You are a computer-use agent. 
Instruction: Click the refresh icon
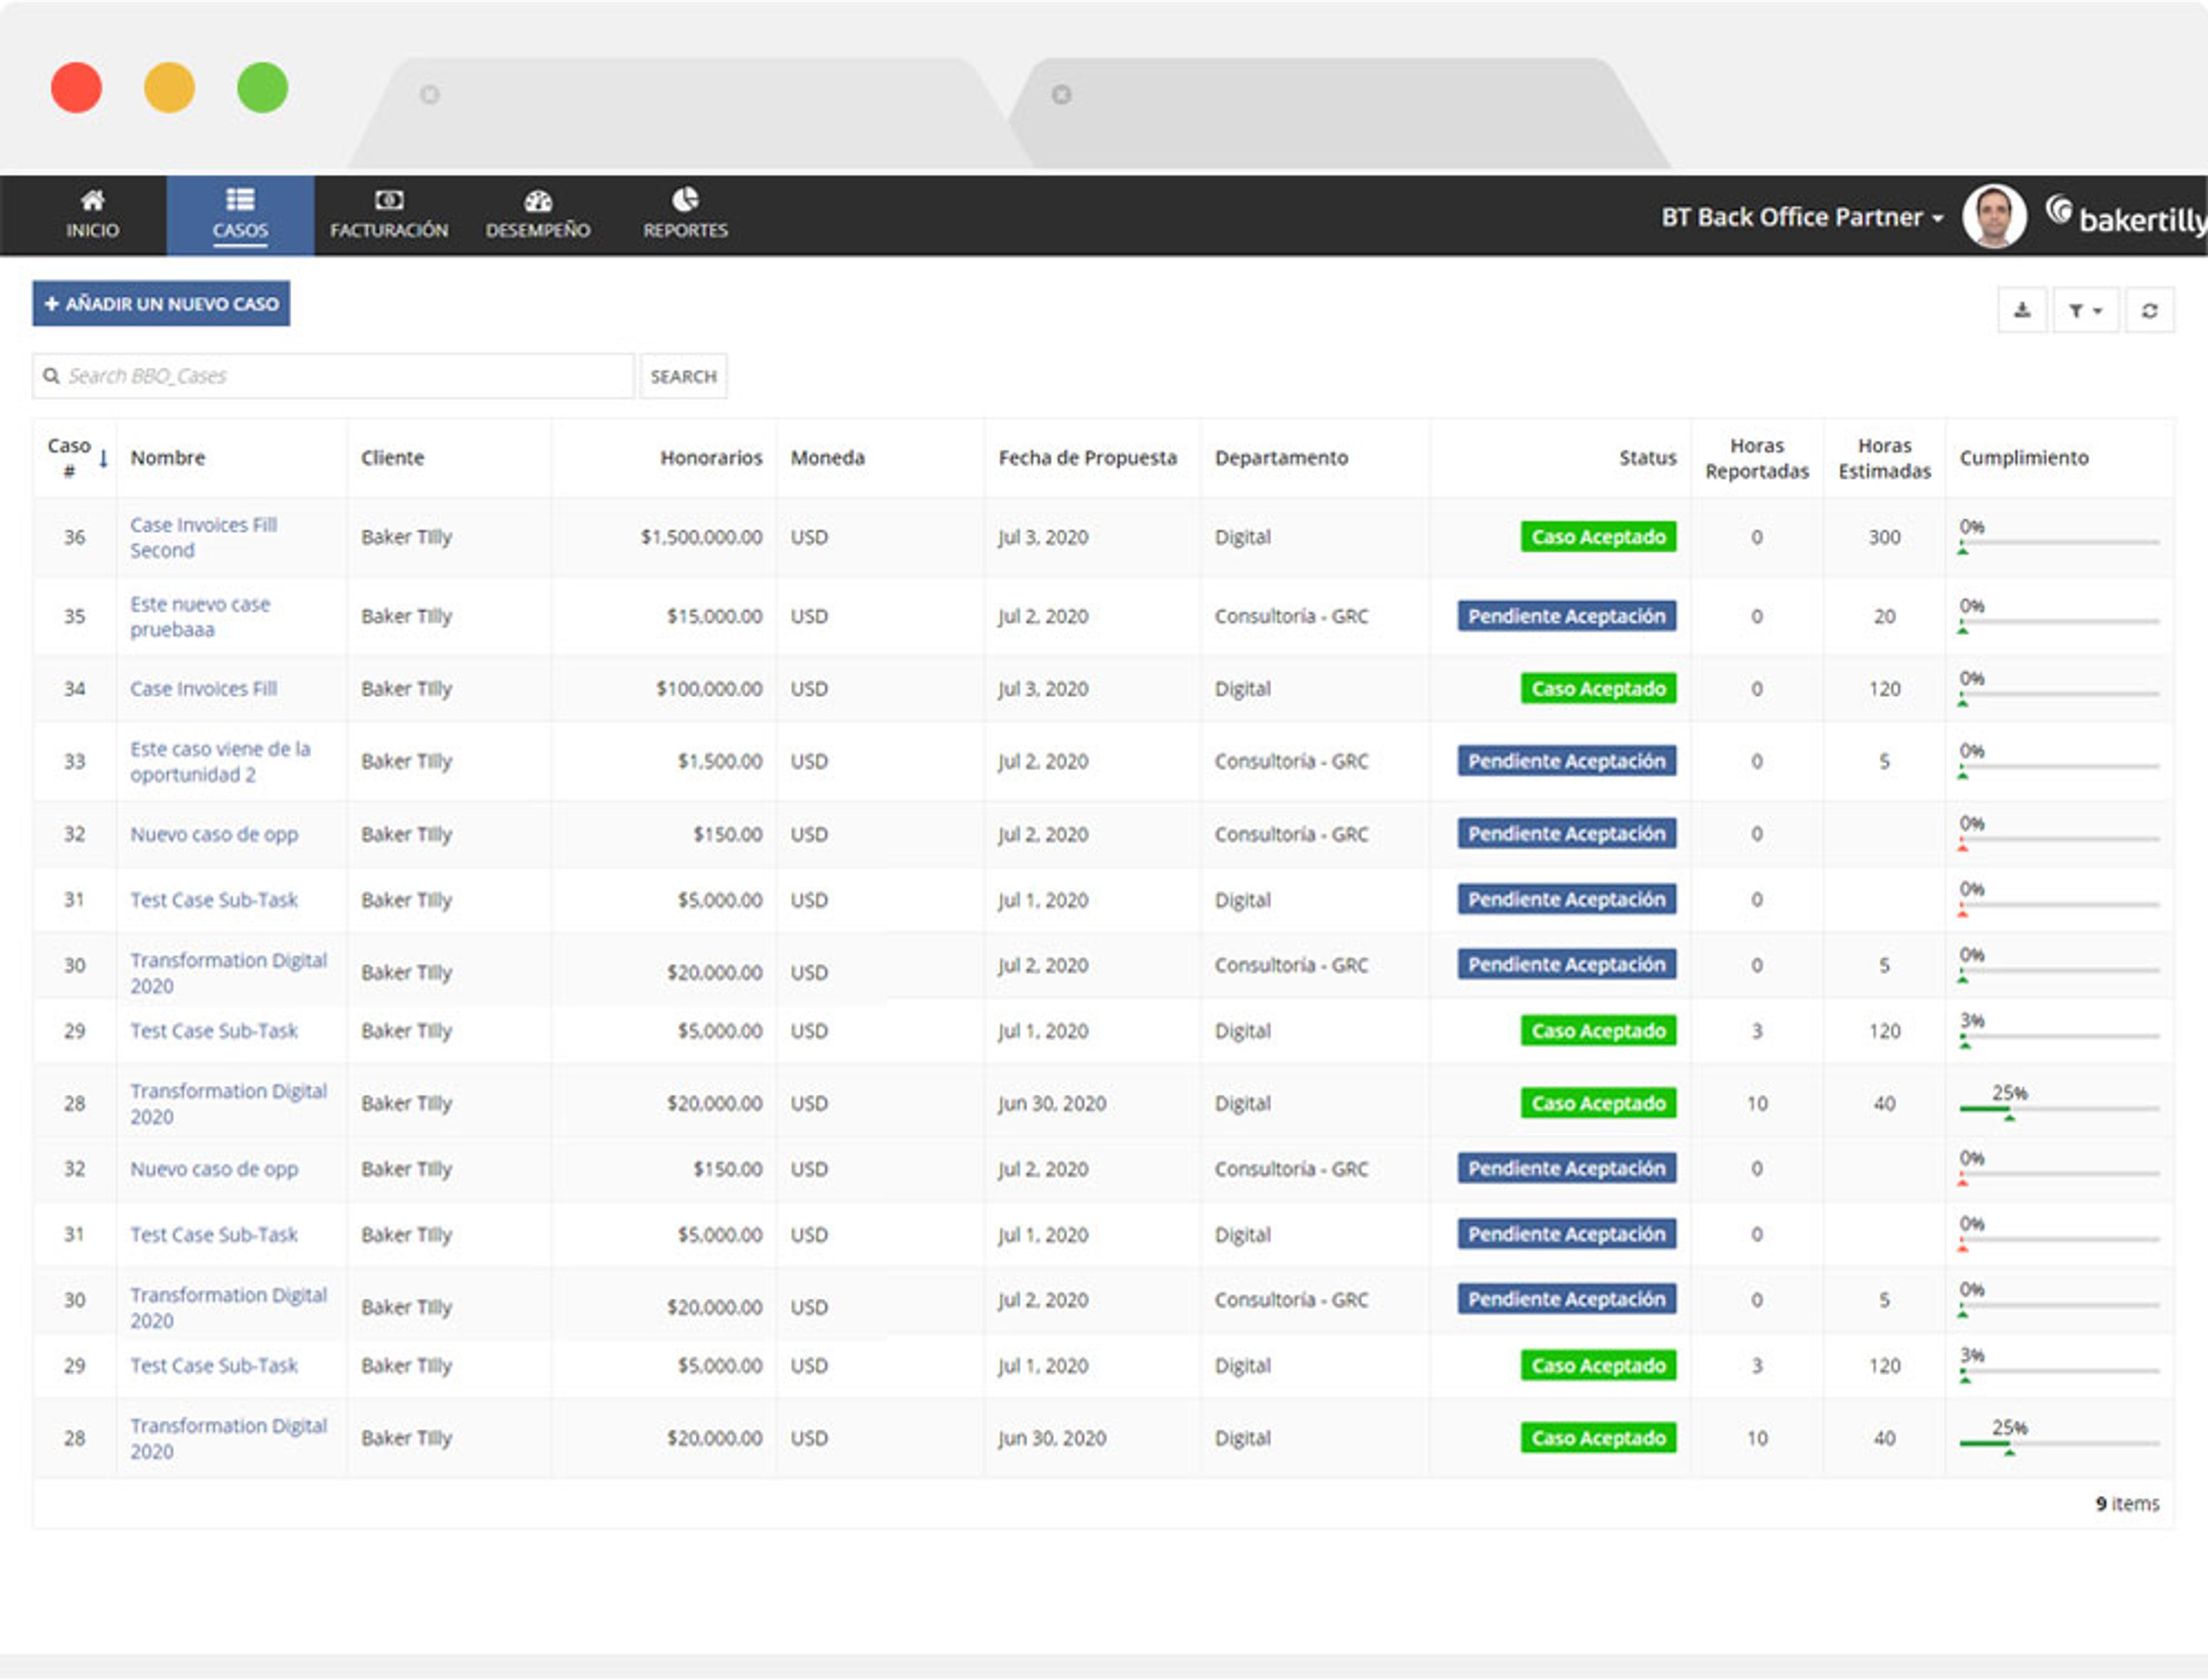[2149, 310]
